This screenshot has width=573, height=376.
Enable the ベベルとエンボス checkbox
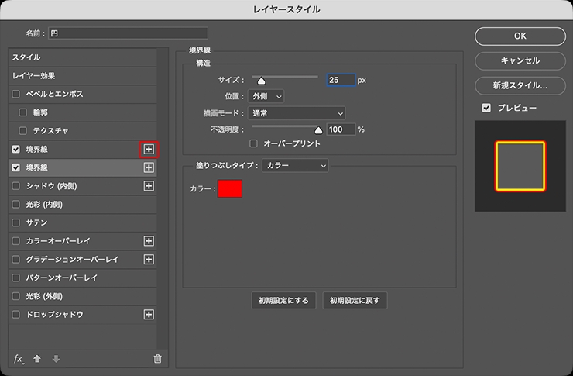pyautogui.click(x=16, y=94)
